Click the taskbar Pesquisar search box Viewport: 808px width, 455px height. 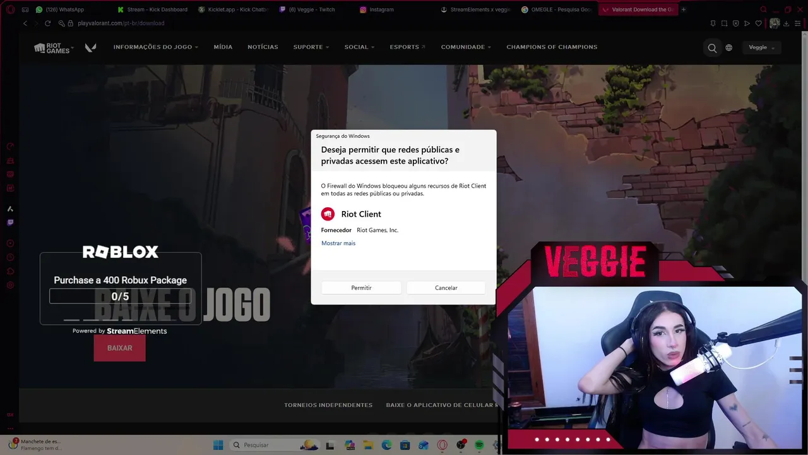pos(275,445)
